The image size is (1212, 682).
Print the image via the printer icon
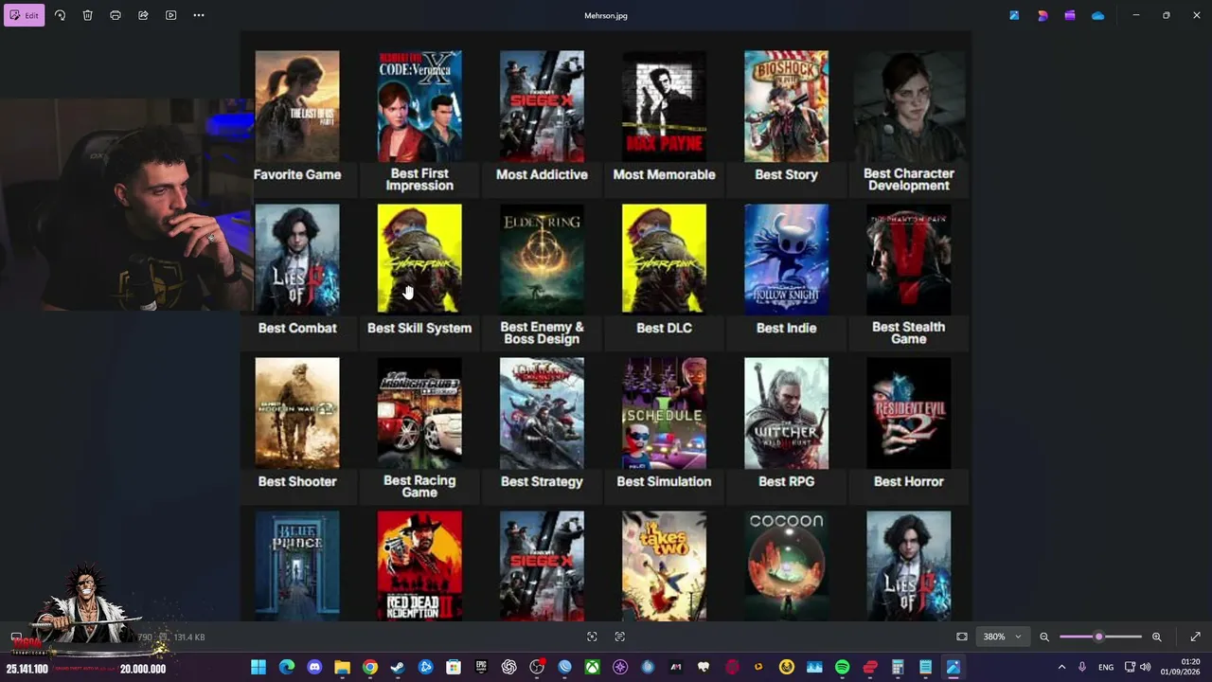click(116, 15)
